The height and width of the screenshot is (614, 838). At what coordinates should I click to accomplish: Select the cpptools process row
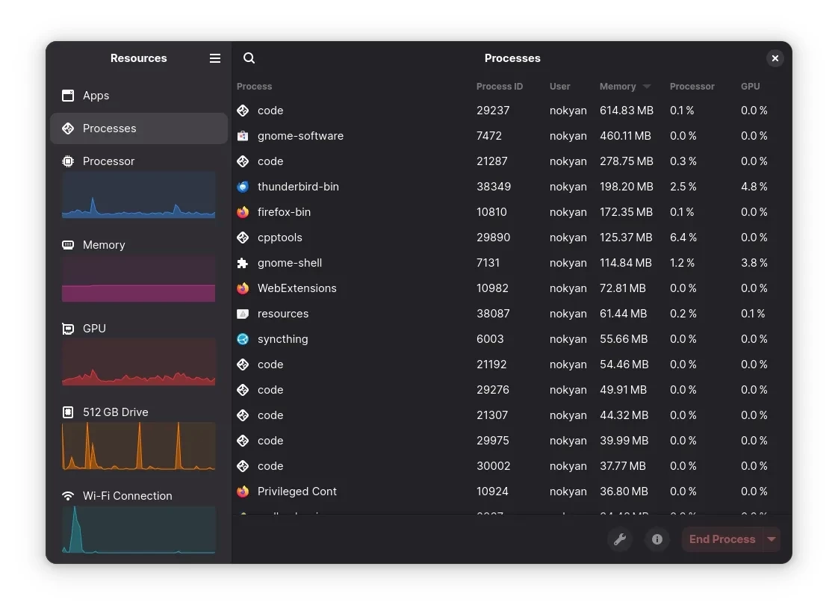click(448, 238)
